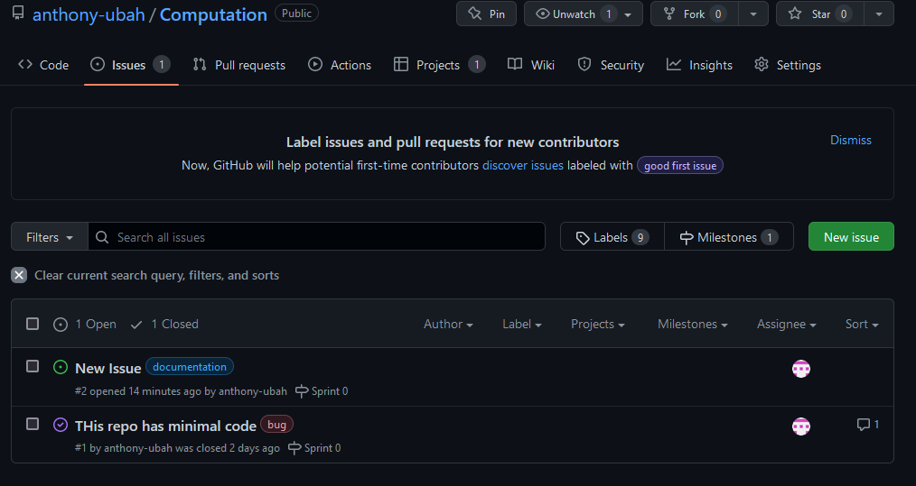Click into the Search all issues field
This screenshot has width=916, height=486.
tap(325, 237)
